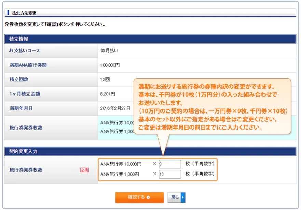Click the blue bar beside 払出方法変更 heading
This screenshot has height=210, width=301.
8,13
